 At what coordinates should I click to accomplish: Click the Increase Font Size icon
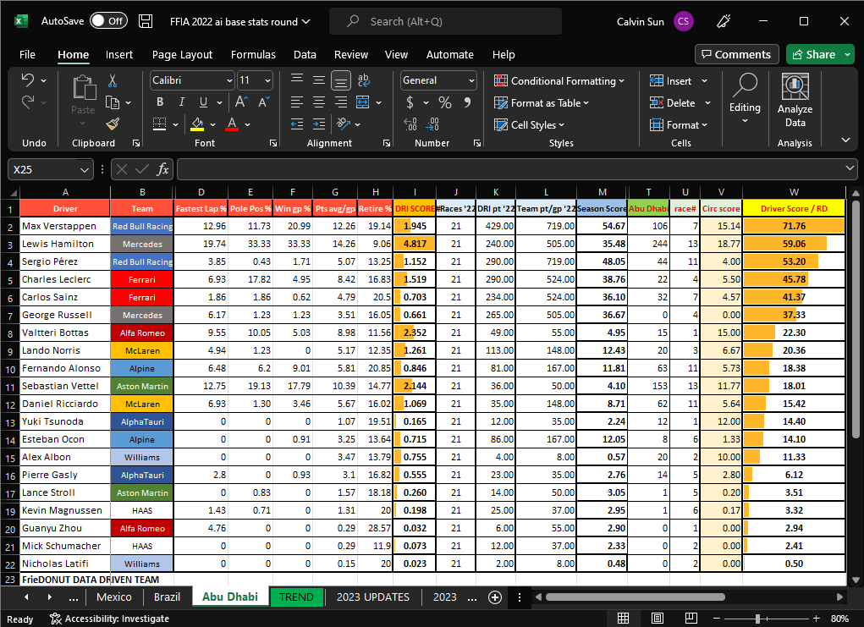point(241,102)
